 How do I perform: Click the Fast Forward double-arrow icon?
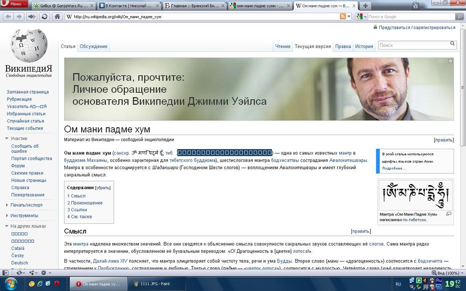[31, 17]
